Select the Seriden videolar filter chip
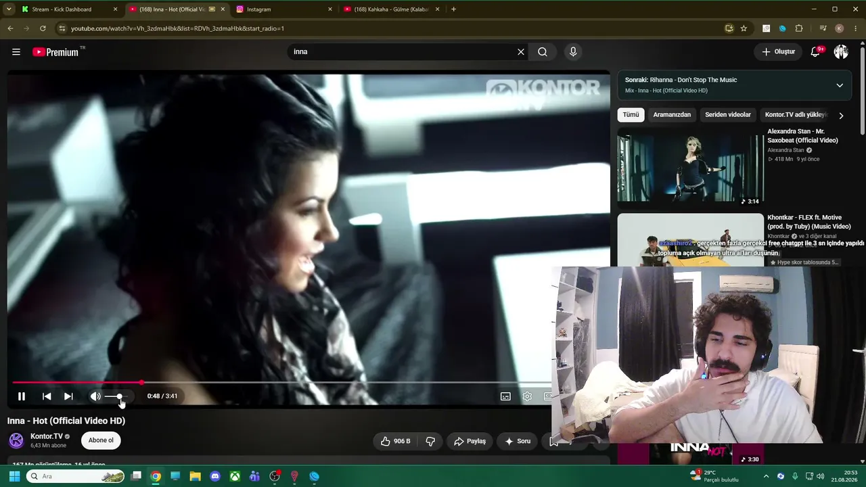Image resolution: width=866 pixels, height=487 pixels. (x=728, y=115)
